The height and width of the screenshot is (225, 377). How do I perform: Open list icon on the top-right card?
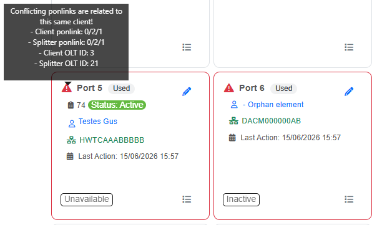coord(349,47)
